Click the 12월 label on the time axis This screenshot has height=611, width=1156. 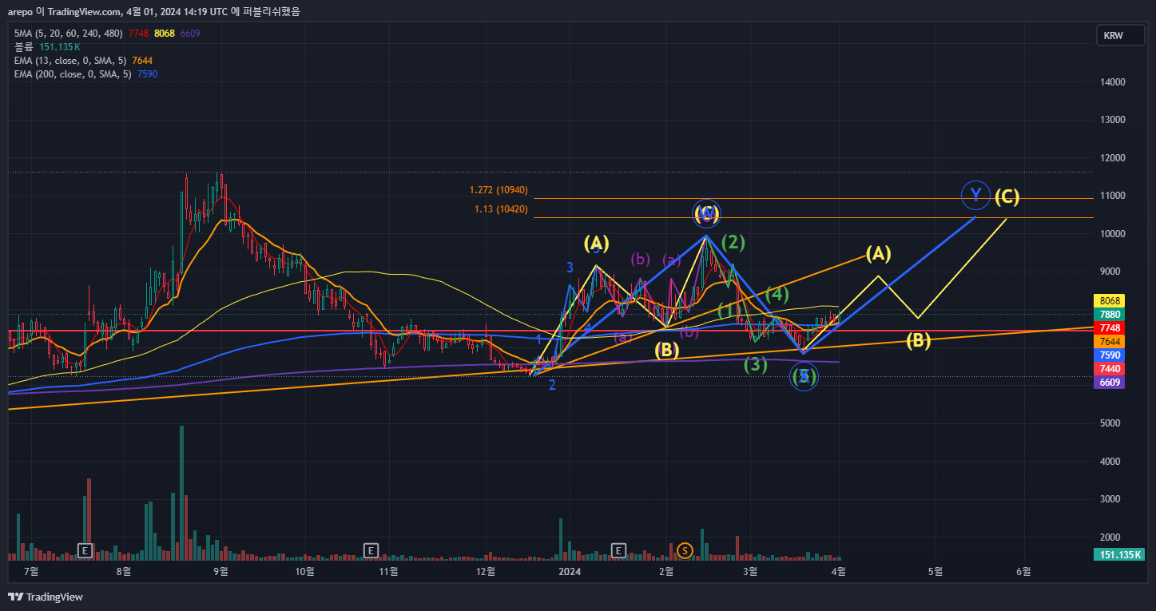pos(486,571)
